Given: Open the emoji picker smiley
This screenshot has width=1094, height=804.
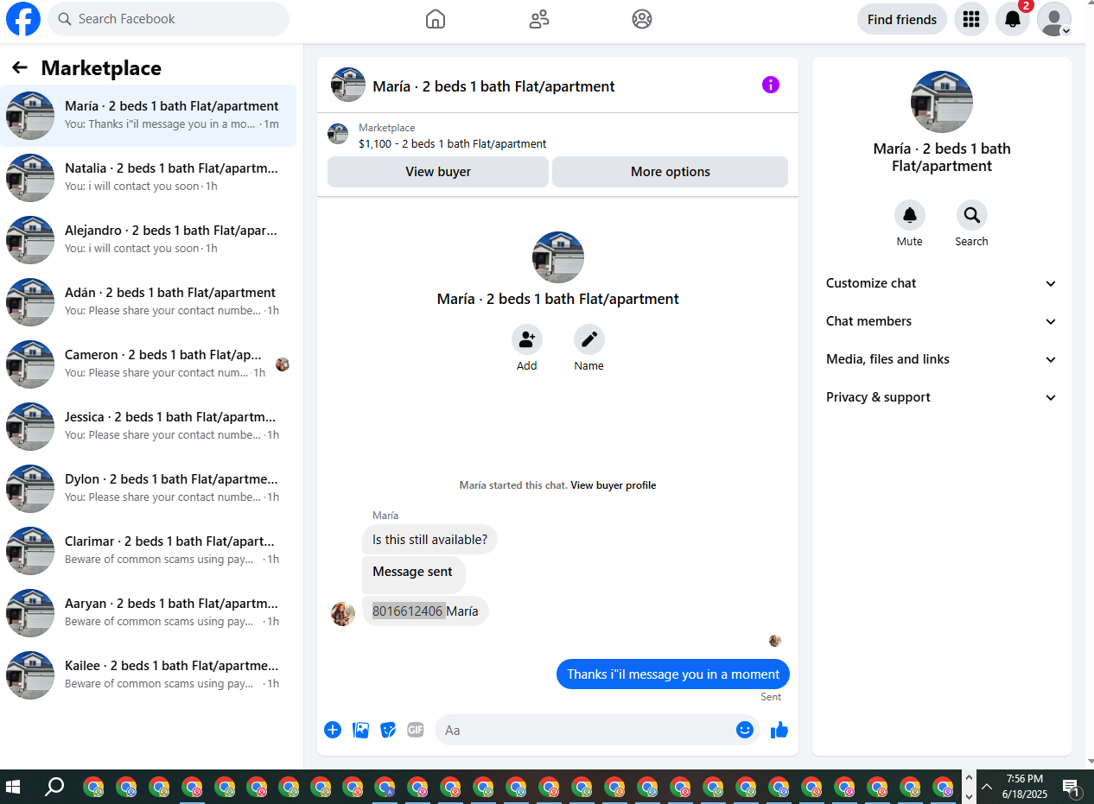Looking at the screenshot, I should 745,730.
